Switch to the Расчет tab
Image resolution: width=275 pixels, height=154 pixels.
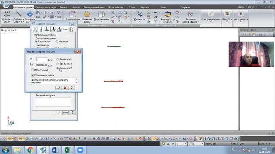pyautogui.click(x=63, y=7)
